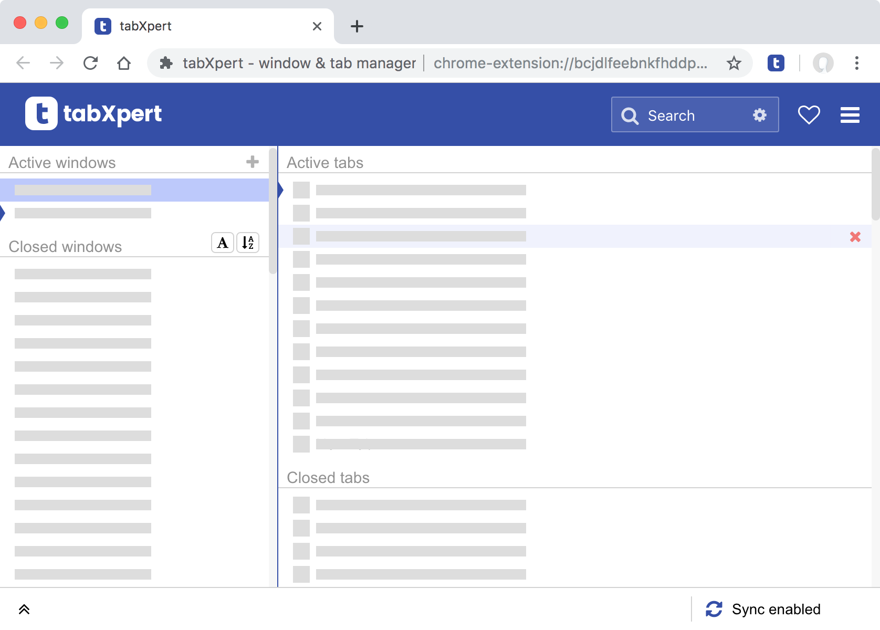Image resolution: width=880 pixels, height=630 pixels.
Task: Click Sync enabled status text
Action: (x=776, y=609)
